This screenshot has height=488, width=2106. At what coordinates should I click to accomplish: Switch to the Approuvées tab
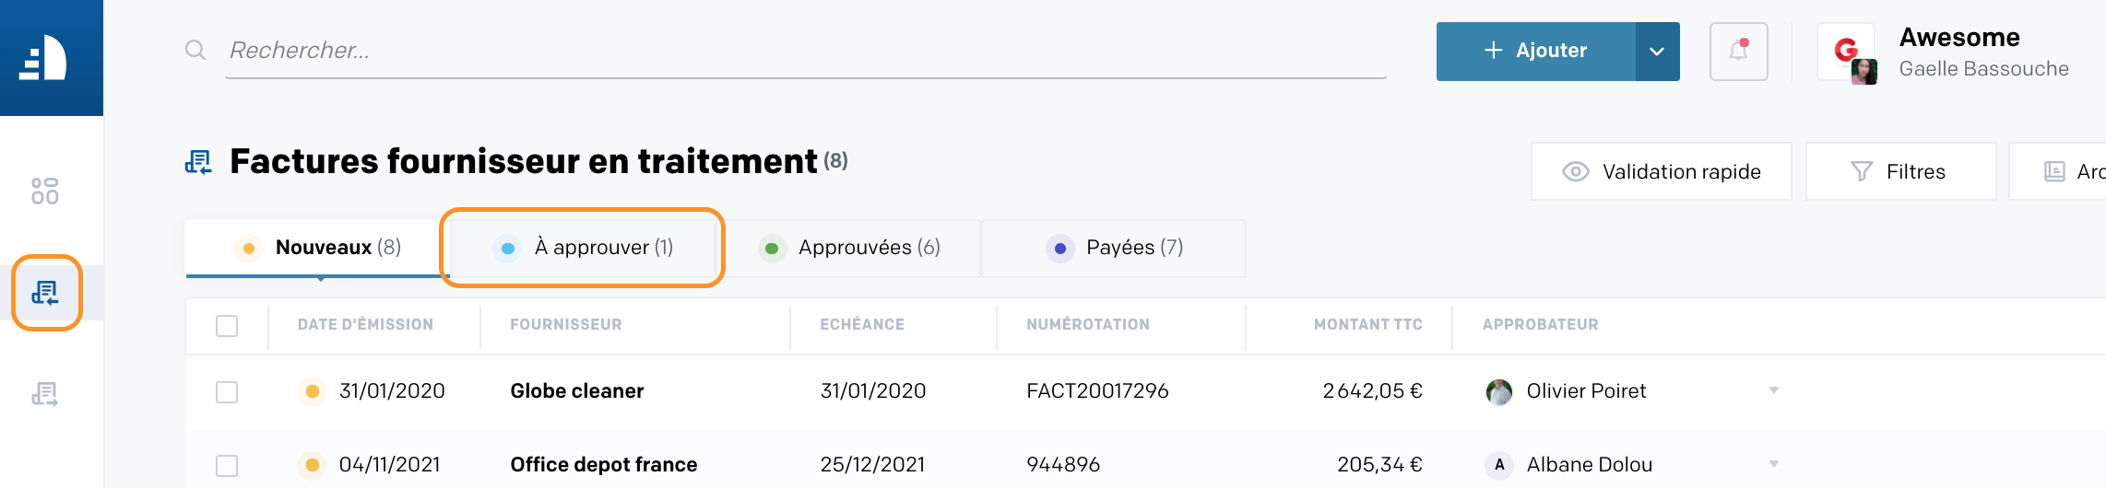[849, 248]
